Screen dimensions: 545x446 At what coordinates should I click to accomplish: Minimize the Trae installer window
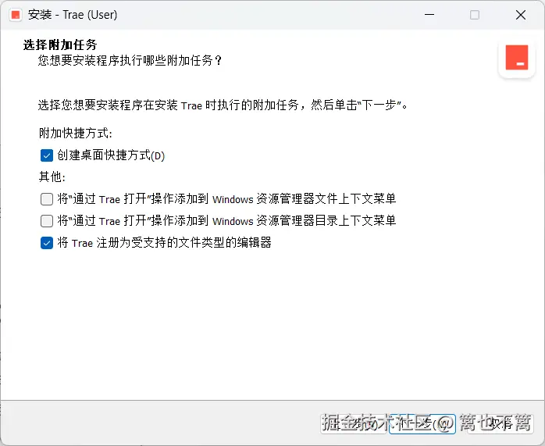[x=429, y=15]
